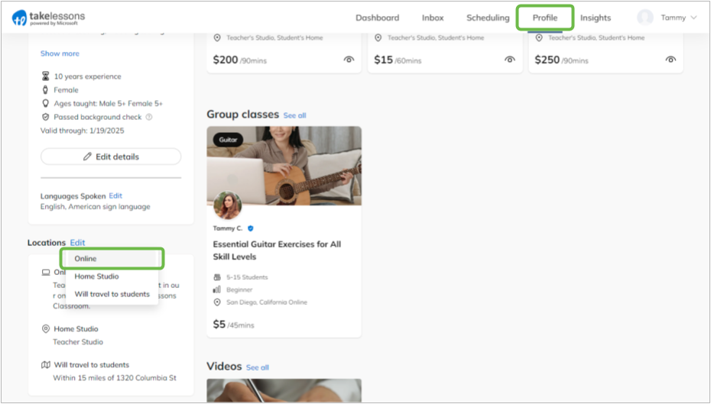
Task: Click the Guitar tag badge
Action: point(228,140)
